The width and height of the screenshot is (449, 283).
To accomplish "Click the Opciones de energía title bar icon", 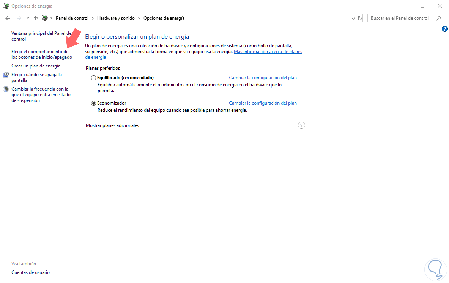I will [x=6, y=6].
